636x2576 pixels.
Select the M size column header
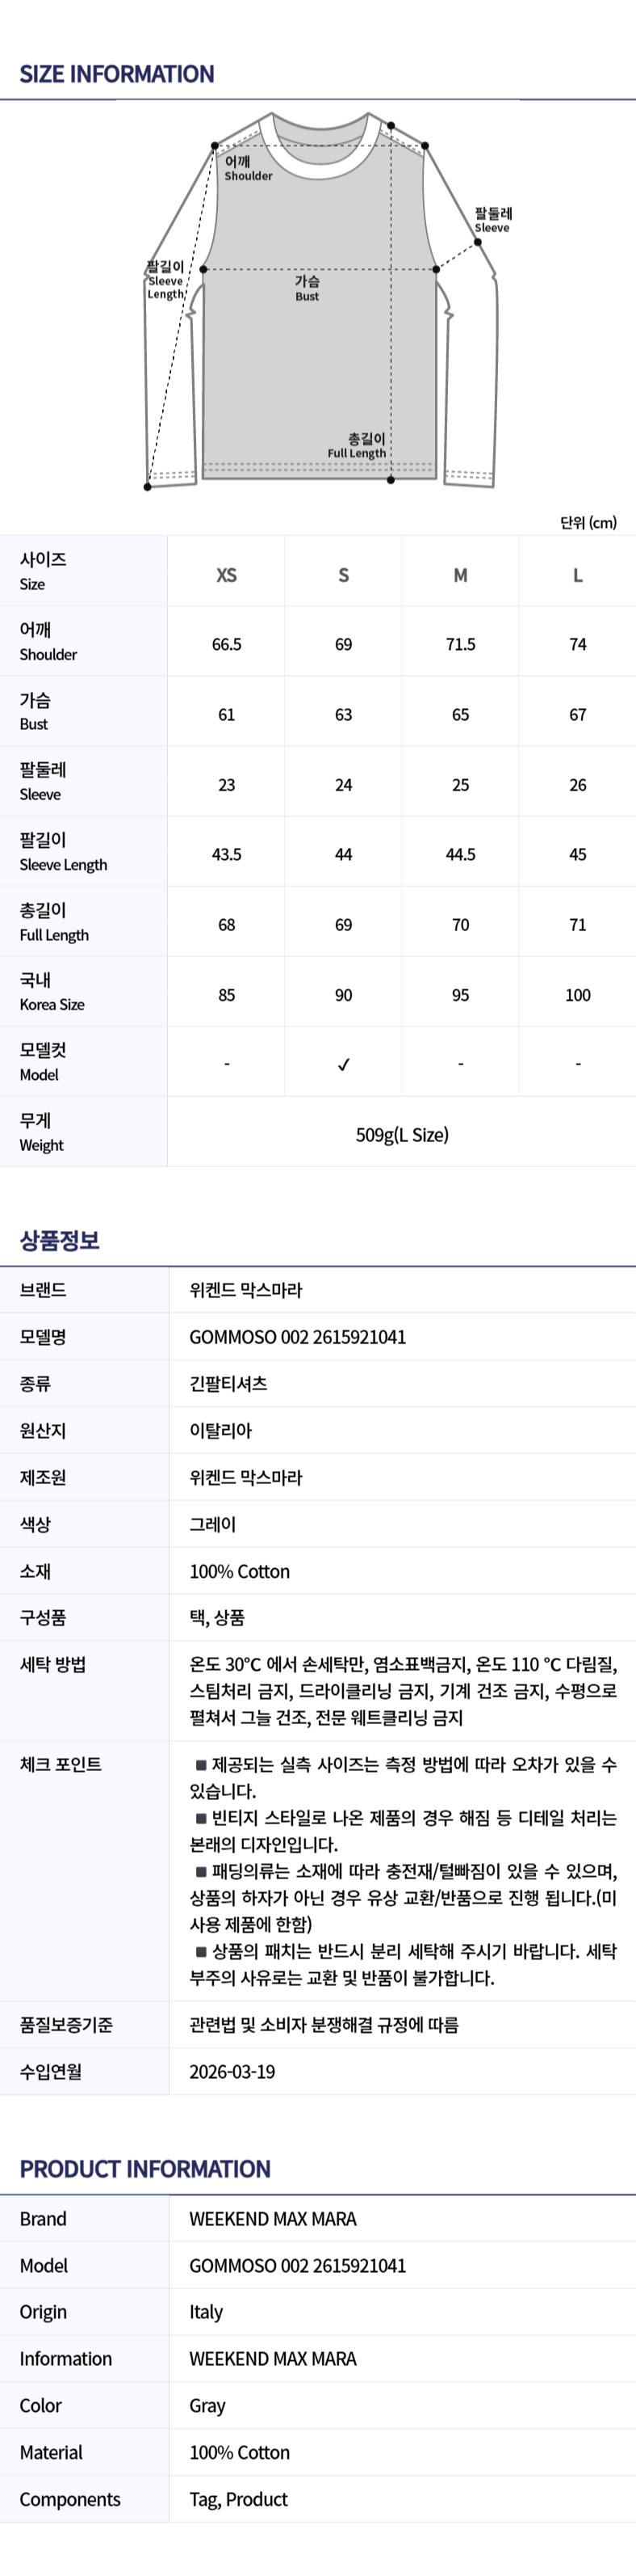pyautogui.click(x=460, y=575)
